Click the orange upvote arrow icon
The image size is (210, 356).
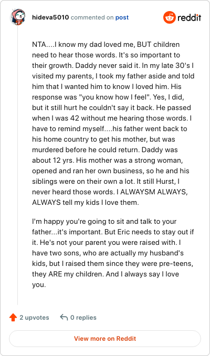pyautogui.click(x=13, y=317)
